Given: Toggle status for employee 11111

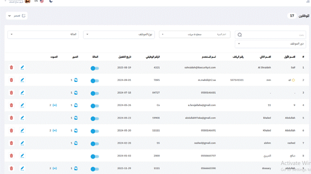Looking at the screenshot, I should pos(95,131).
